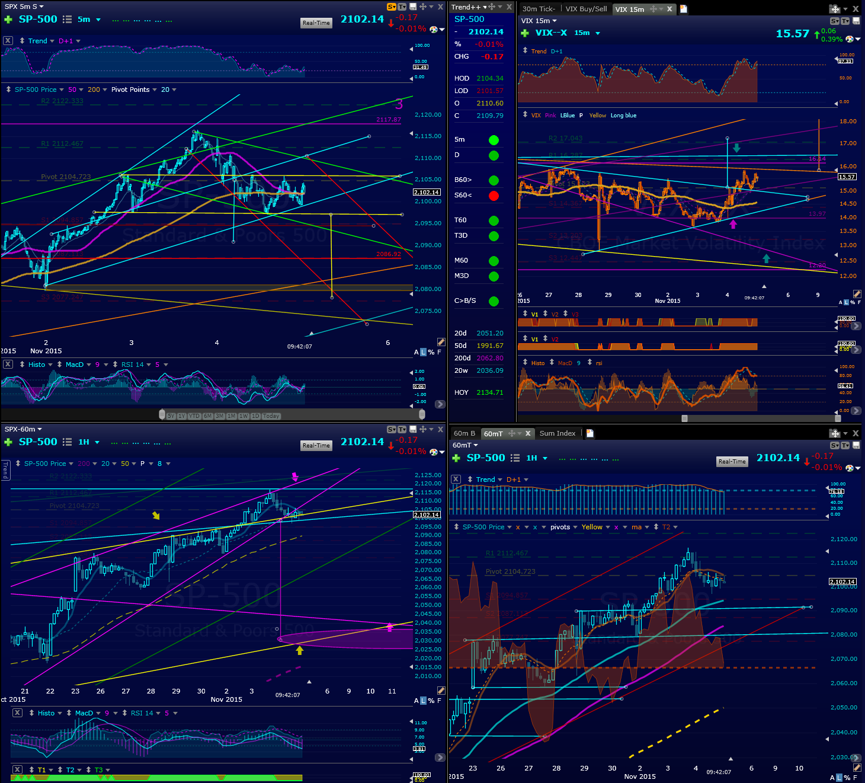Open the color palette icon in the VIX 15m panel
Viewport: 865px width, 783px height.
click(x=850, y=39)
